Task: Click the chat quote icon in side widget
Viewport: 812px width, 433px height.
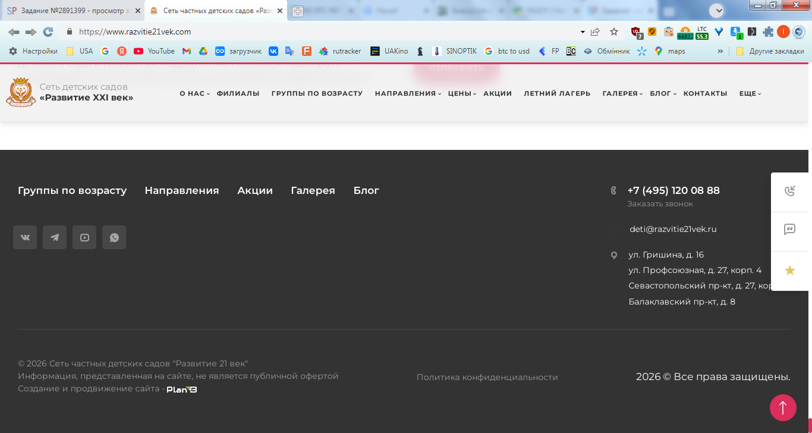Action: pyautogui.click(x=790, y=230)
